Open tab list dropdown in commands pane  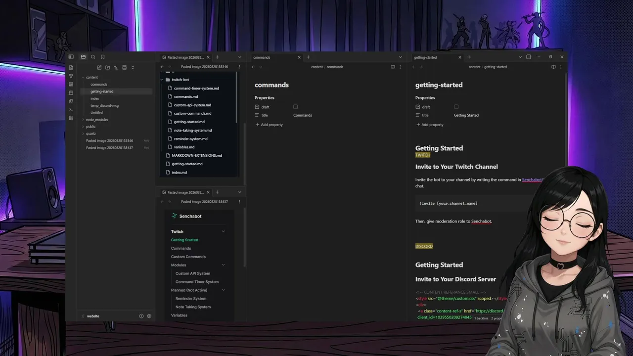tap(401, 57)
